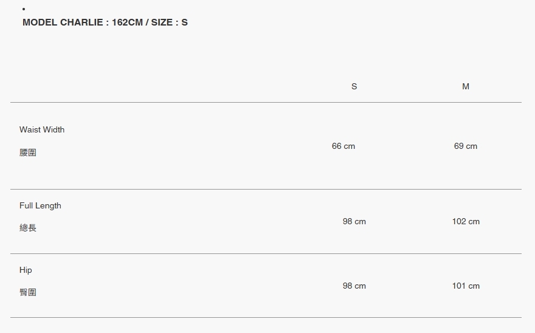Click the Waist Width row label
Image resolution: width=535 pixels, height=333 pixels.
42,129
